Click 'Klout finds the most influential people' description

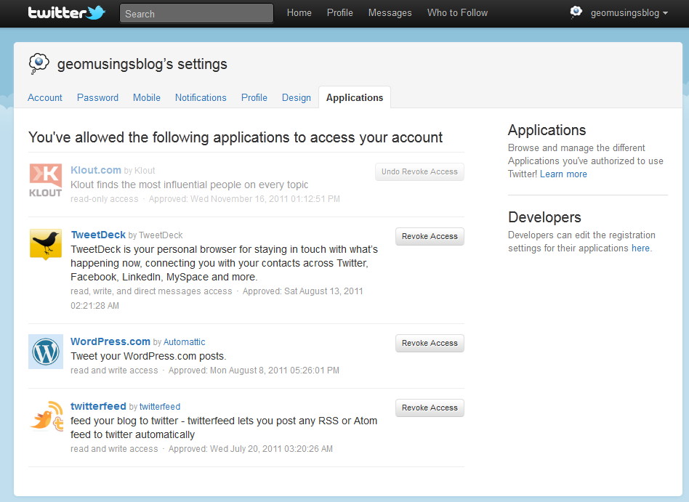(x=190, y=185)
